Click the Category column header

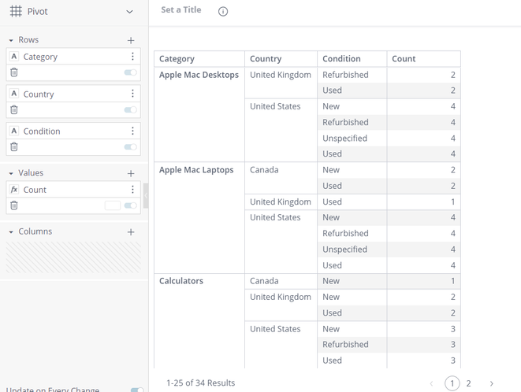[x=199, y=59]
